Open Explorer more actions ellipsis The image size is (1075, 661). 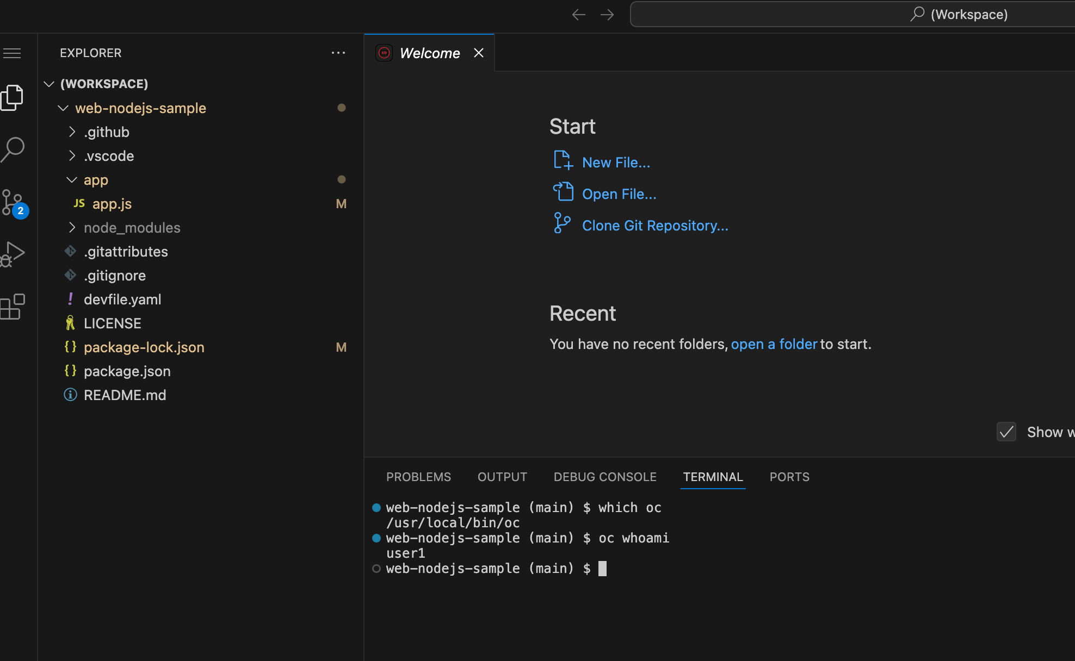(x=338, y=53)
